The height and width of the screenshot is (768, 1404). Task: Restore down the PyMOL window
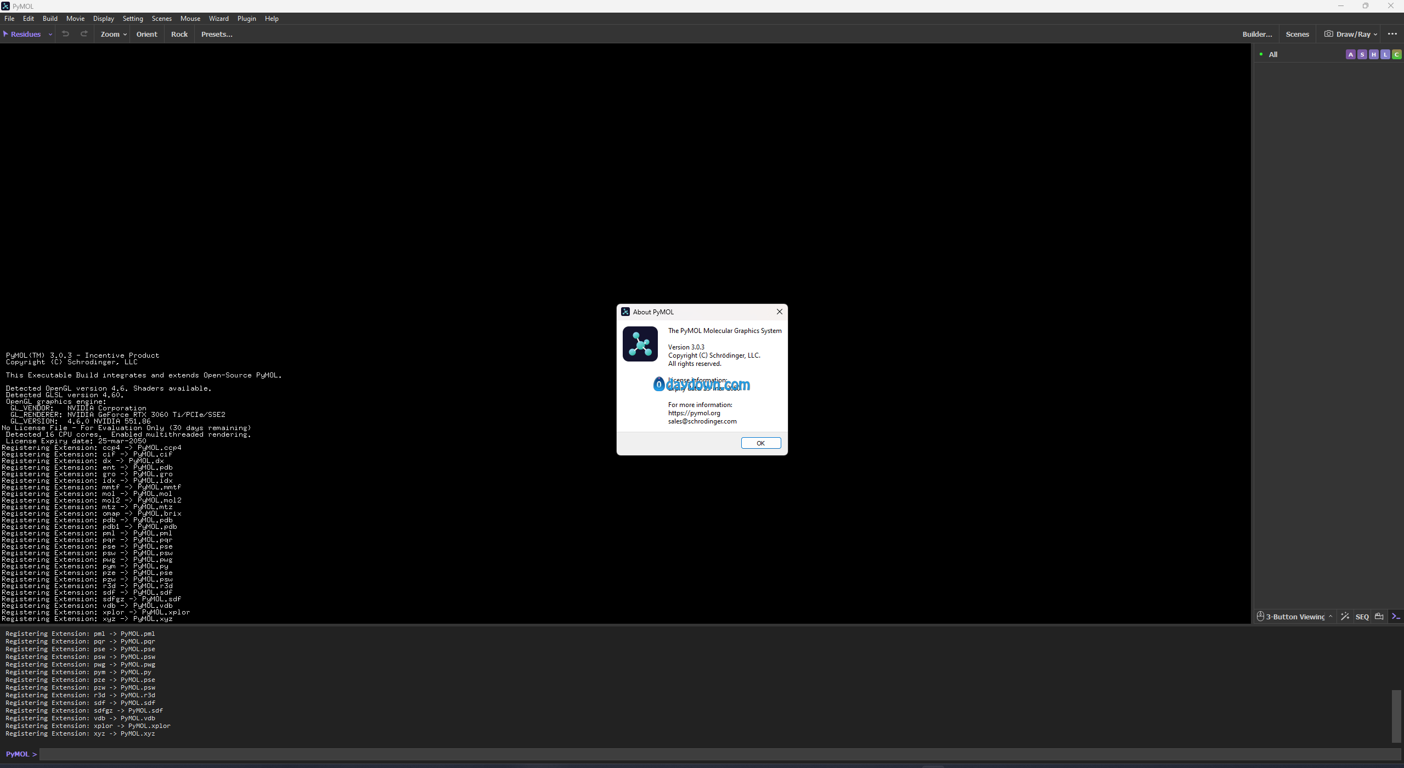coord(1366,6)
